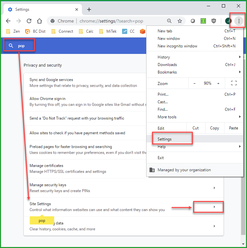Click the Privacy and security heading
247x248 pixels.
tap(43, 65)
